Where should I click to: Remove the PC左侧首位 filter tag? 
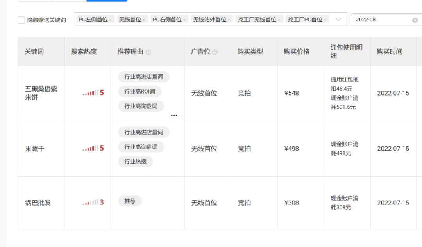tap(111, 20)
